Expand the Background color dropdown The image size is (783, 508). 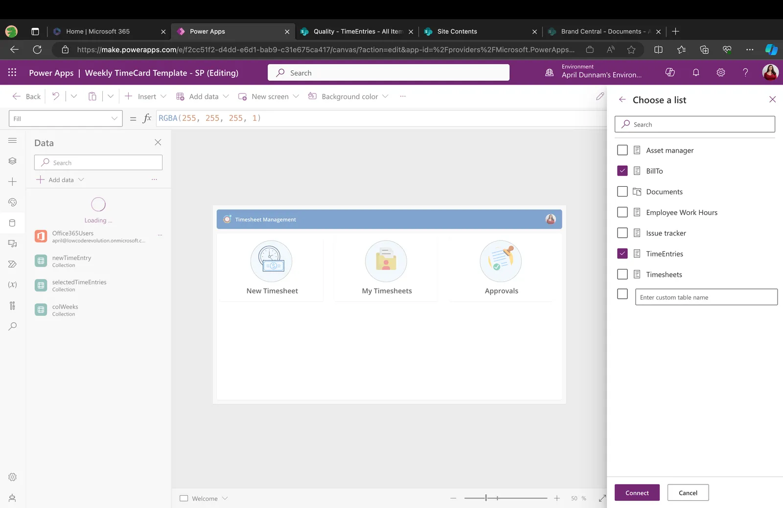pos(385,96)
